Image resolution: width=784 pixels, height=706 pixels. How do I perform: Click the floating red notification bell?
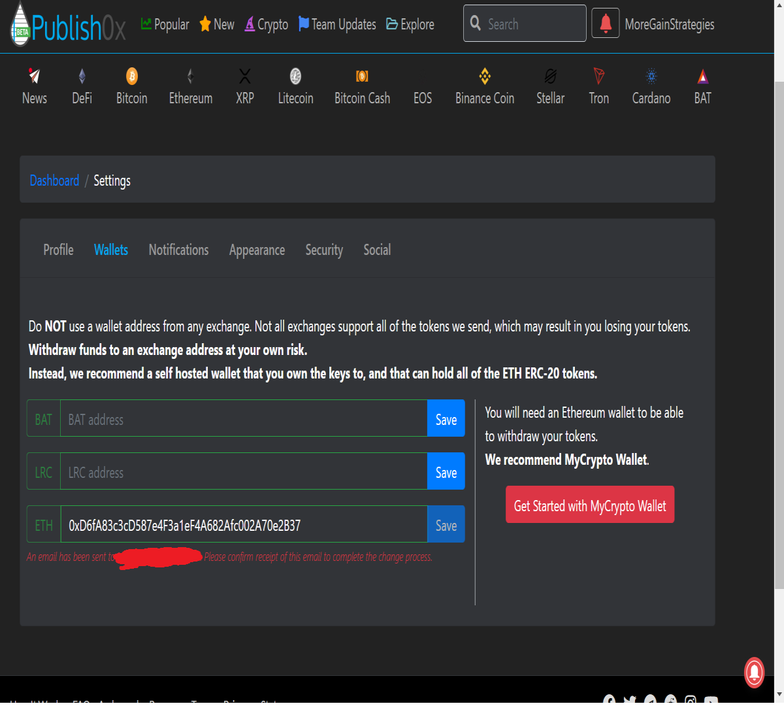755,672
